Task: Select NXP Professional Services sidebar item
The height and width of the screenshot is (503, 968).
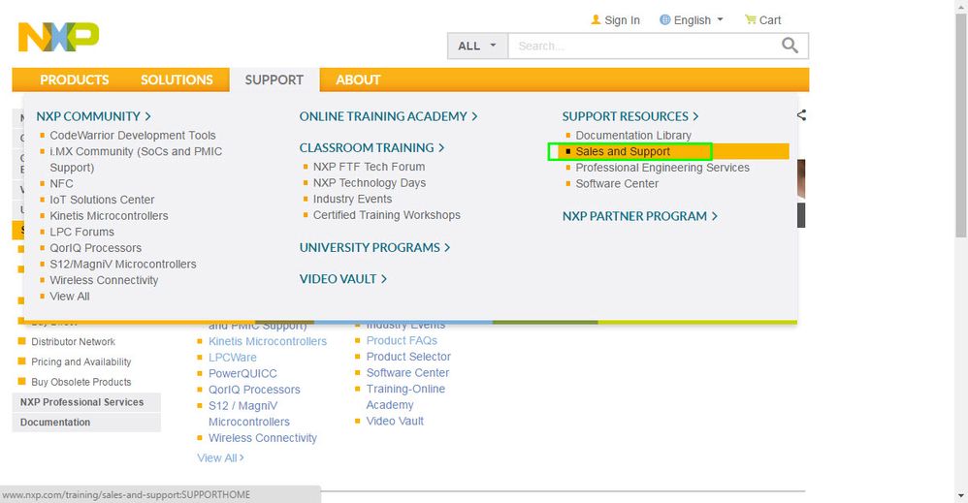Action: tap(86, 402)
